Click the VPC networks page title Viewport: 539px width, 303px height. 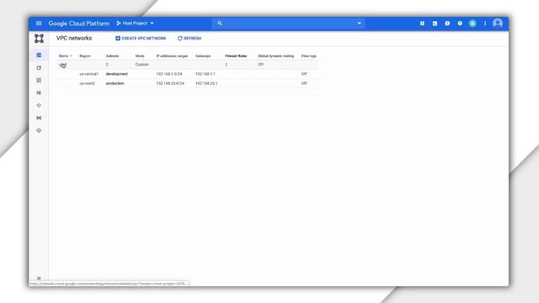tap(74, 38)
